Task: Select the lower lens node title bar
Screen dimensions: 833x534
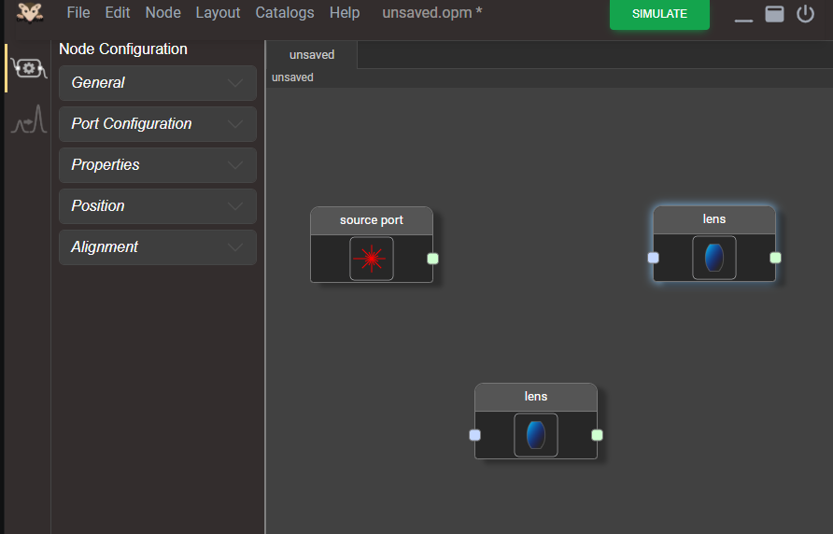Action: [535, 397]
